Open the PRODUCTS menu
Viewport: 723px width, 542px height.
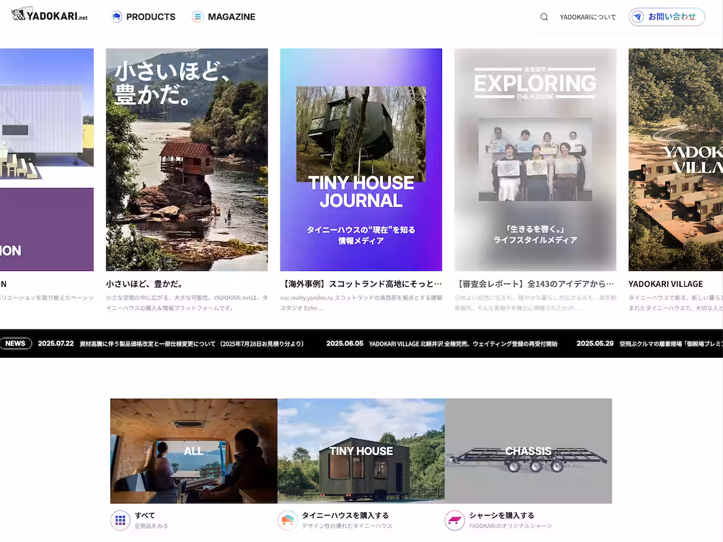(x=151, y=17)
